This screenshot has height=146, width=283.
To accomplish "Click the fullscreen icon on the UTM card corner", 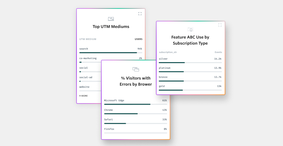I will pyautogui.click(x=140, y=14).
